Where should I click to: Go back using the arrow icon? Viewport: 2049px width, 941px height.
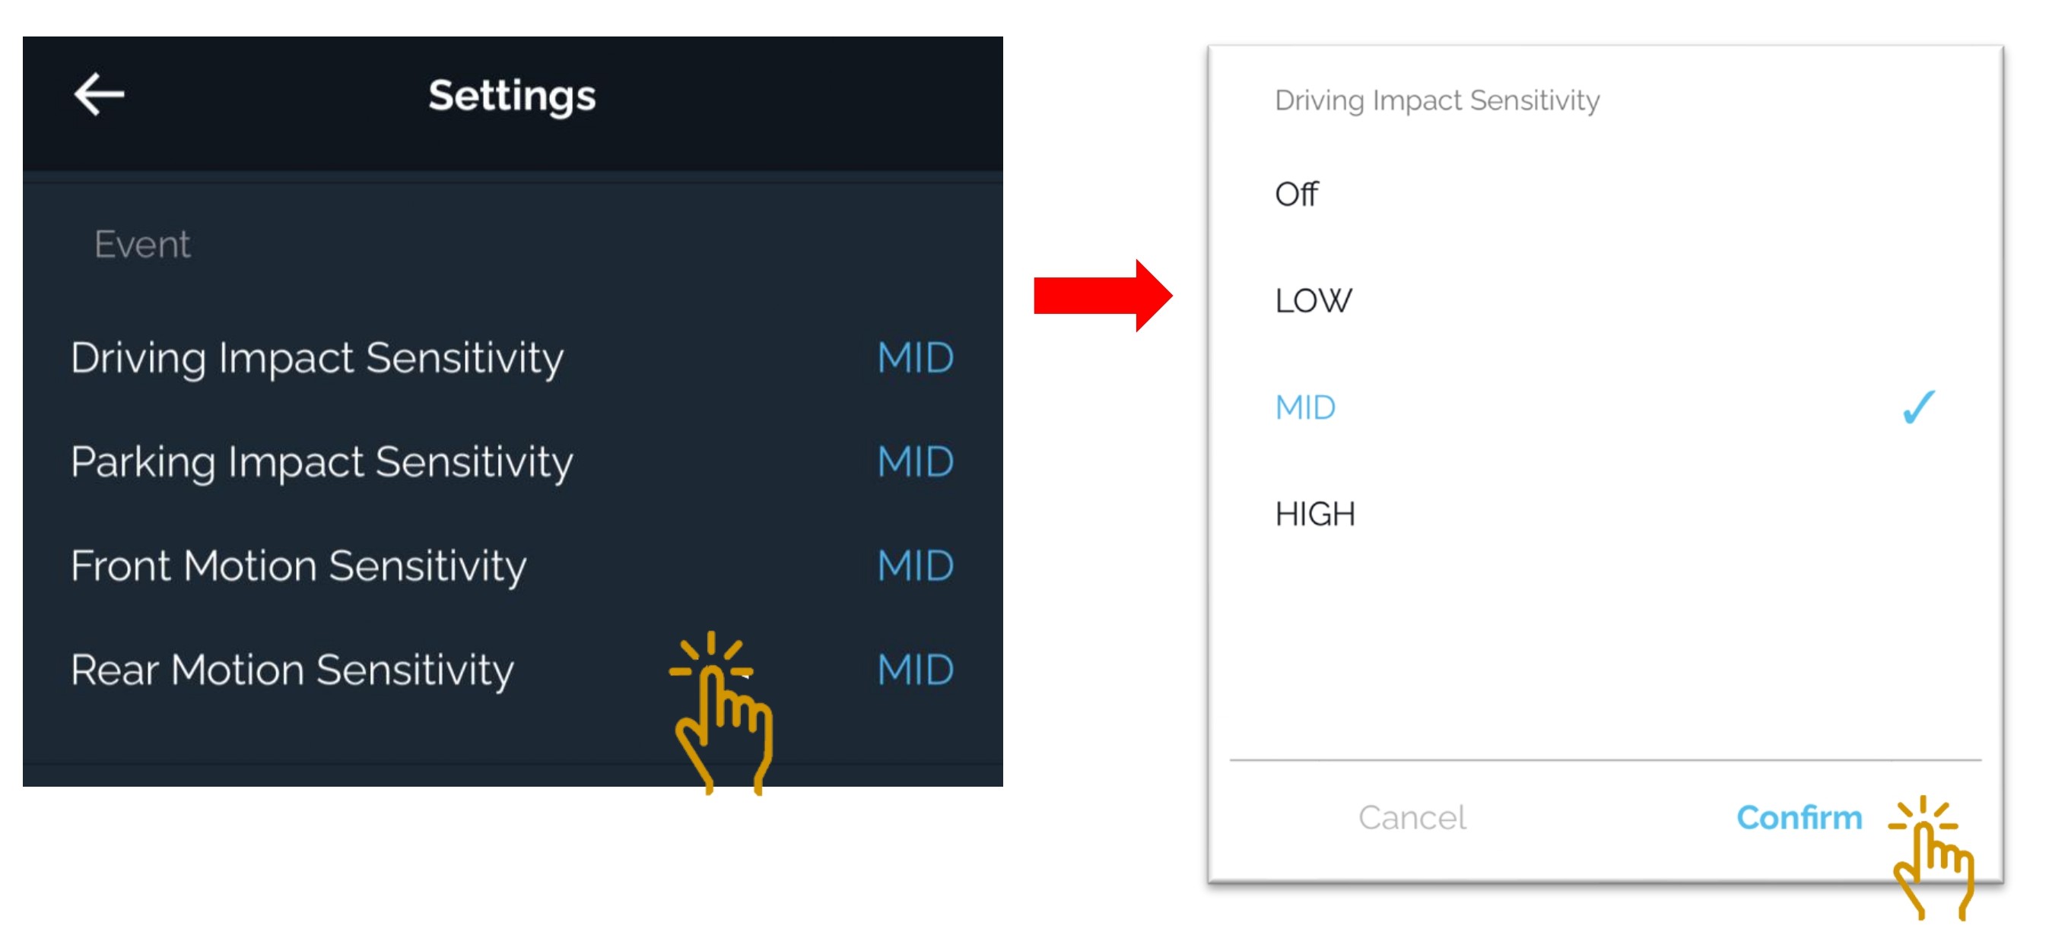pyautogui.click(x=100, y=93)
